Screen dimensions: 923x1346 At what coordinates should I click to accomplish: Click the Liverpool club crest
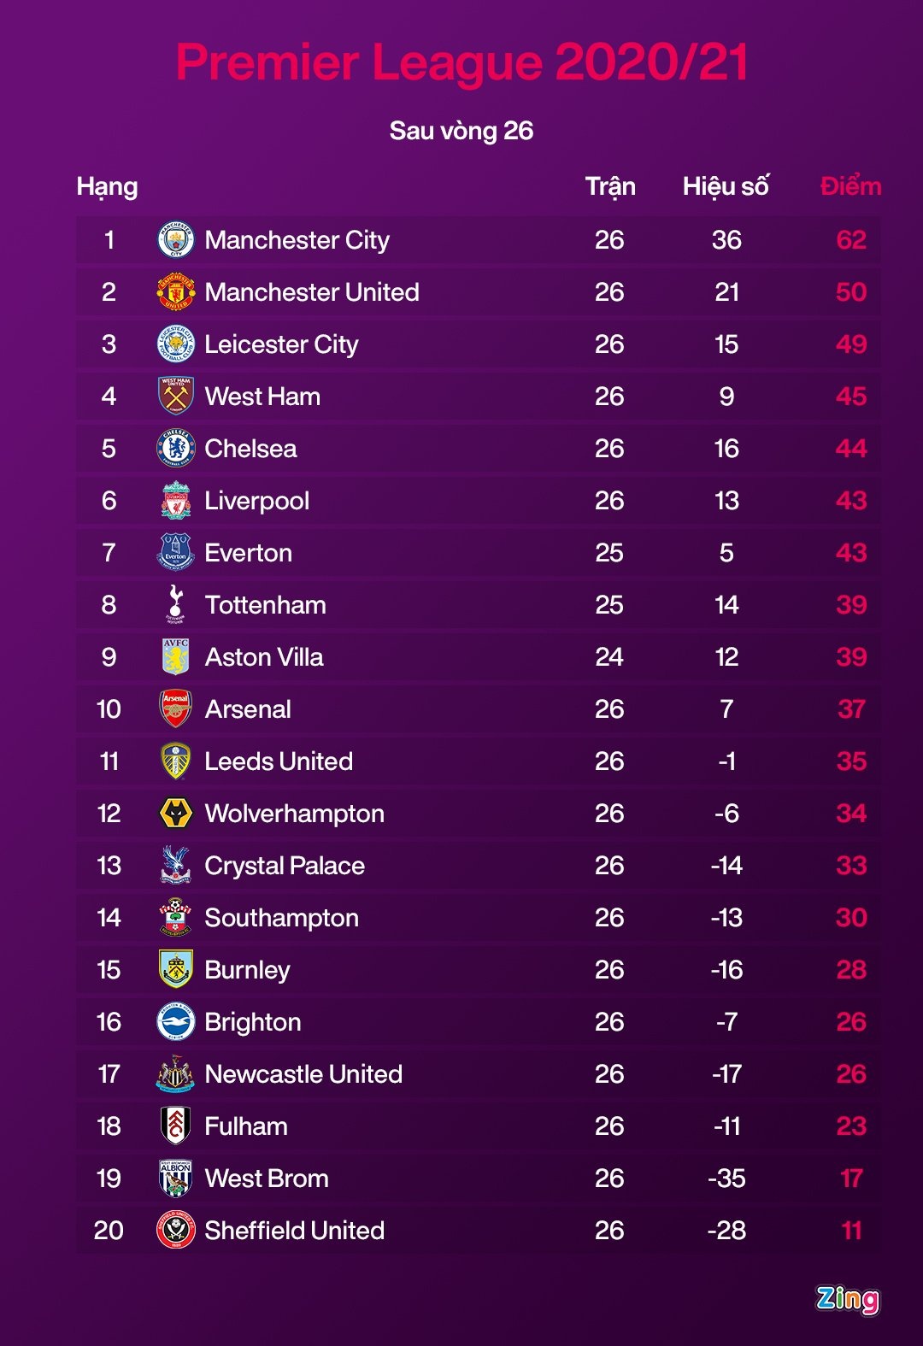point(176,501)
